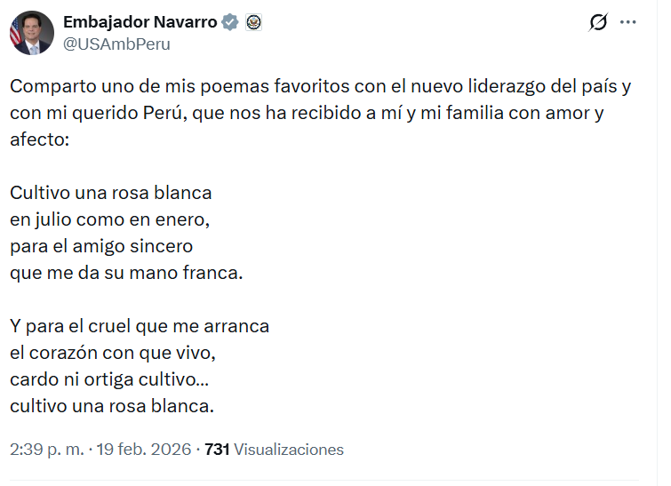This screenshot has height=486, width=671.
Task: Click the word 'afecto:' in the tweet
Action: 39,139
